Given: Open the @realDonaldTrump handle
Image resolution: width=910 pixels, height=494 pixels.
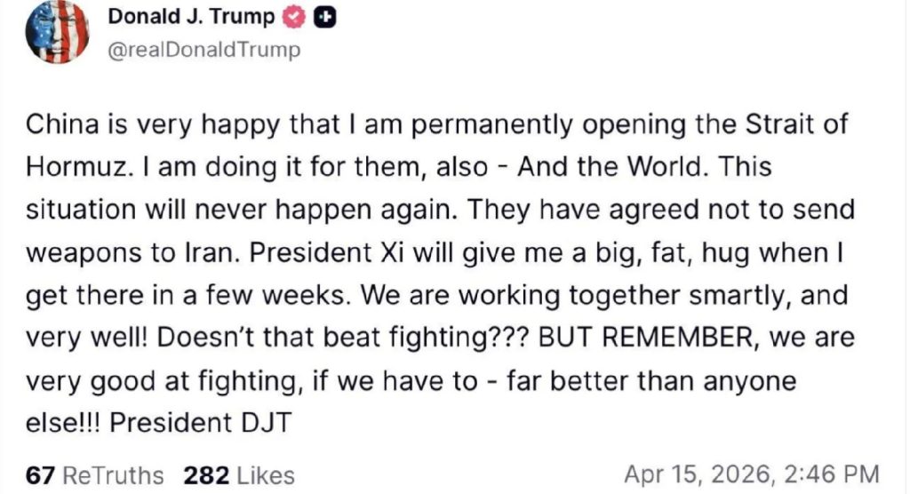Looking at the screenshot, I should [x=204, y=50].
